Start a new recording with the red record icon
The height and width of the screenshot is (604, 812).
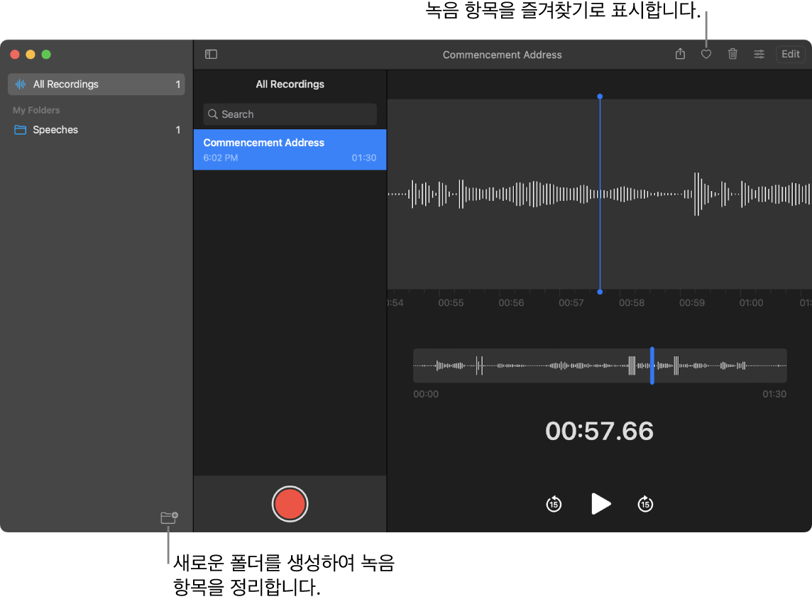290,504
